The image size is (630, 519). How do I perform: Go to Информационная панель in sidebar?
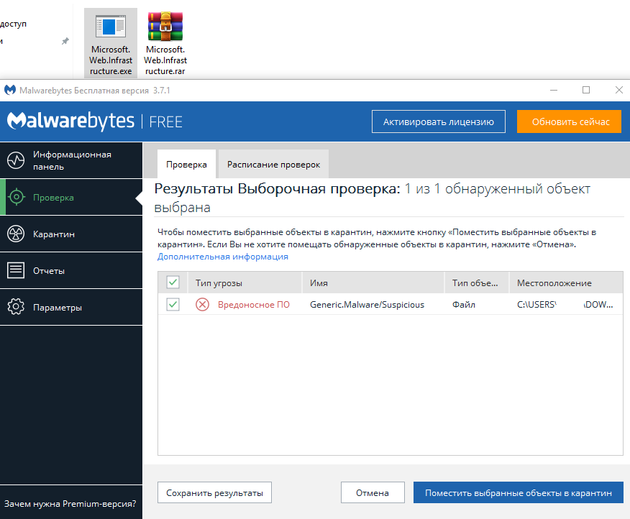[72, 160]
